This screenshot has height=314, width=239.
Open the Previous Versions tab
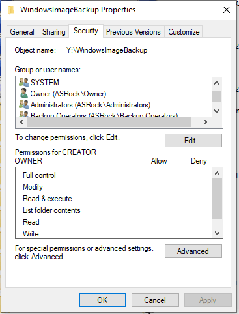(x=134, y=32)
